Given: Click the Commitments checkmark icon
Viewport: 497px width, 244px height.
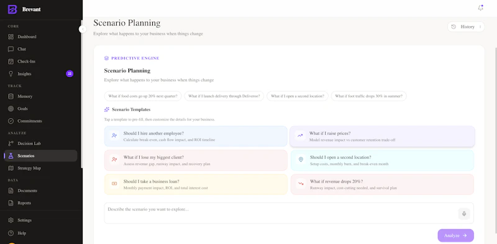Looking at the screenshot, I should pyautogui.click(x=11, y=121).
